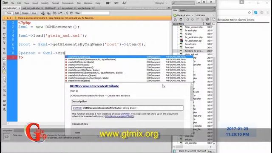Viewport: 272px width, 153px height.
Task: Open the Commands menu
Action: pyautogui.click(x=68, y=3)
